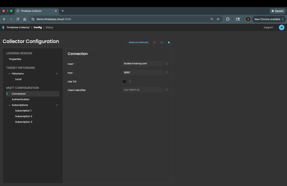Add a new subscription with plus icon
The image size is (287, 186).
(x=57, y=105)
